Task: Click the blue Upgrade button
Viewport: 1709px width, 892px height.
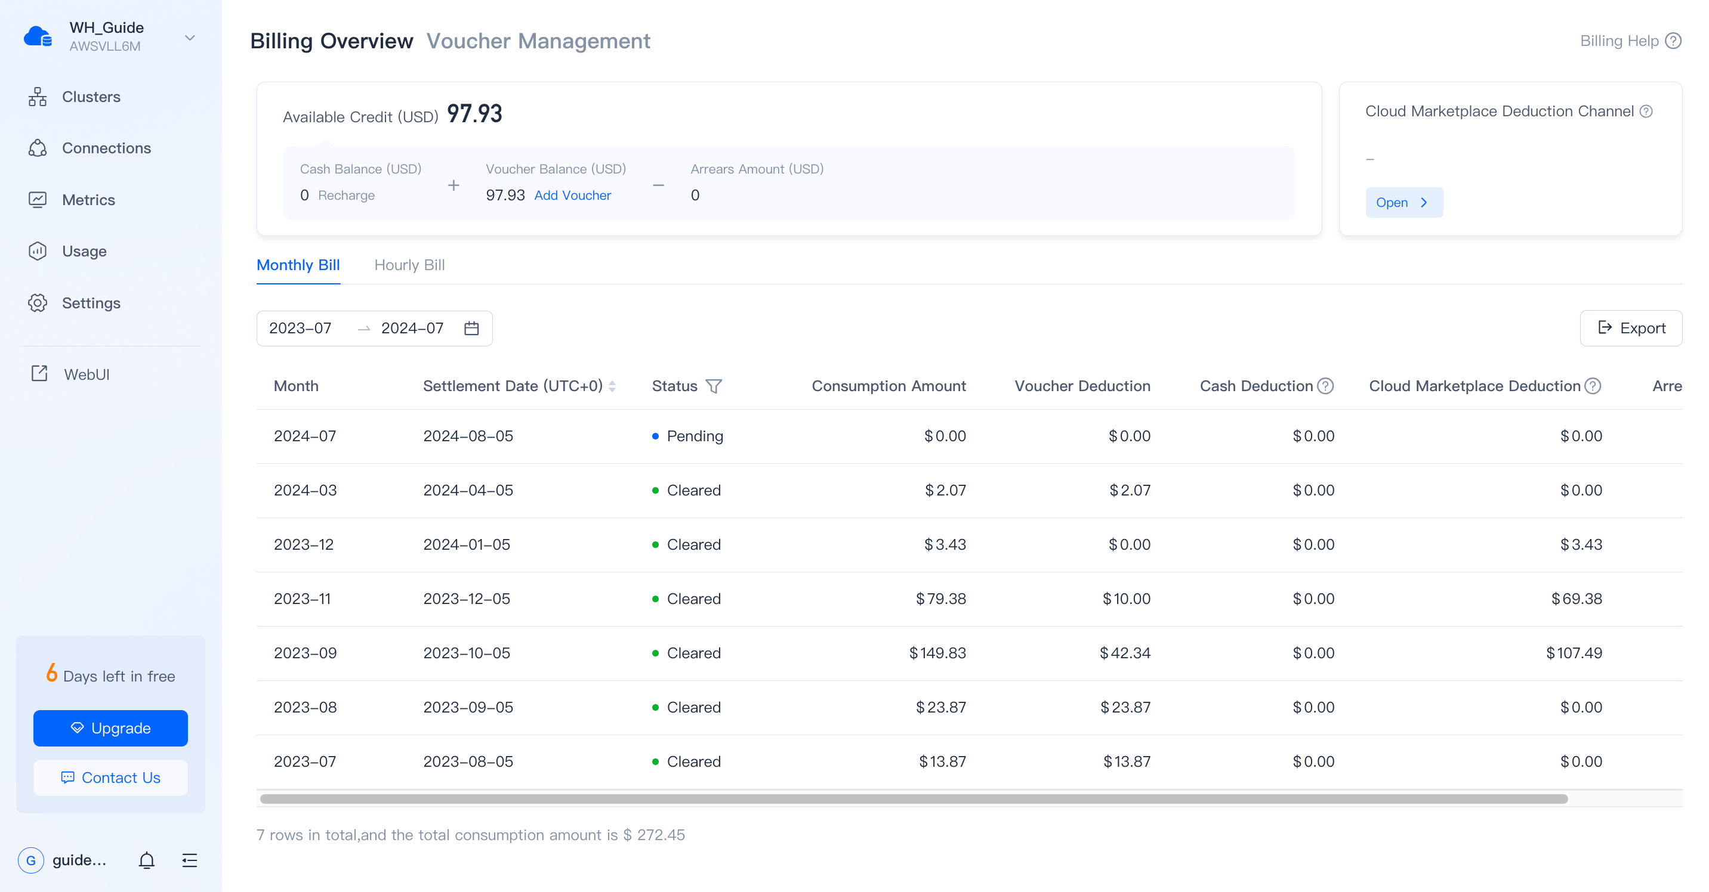Action: [x=111, y=727]
